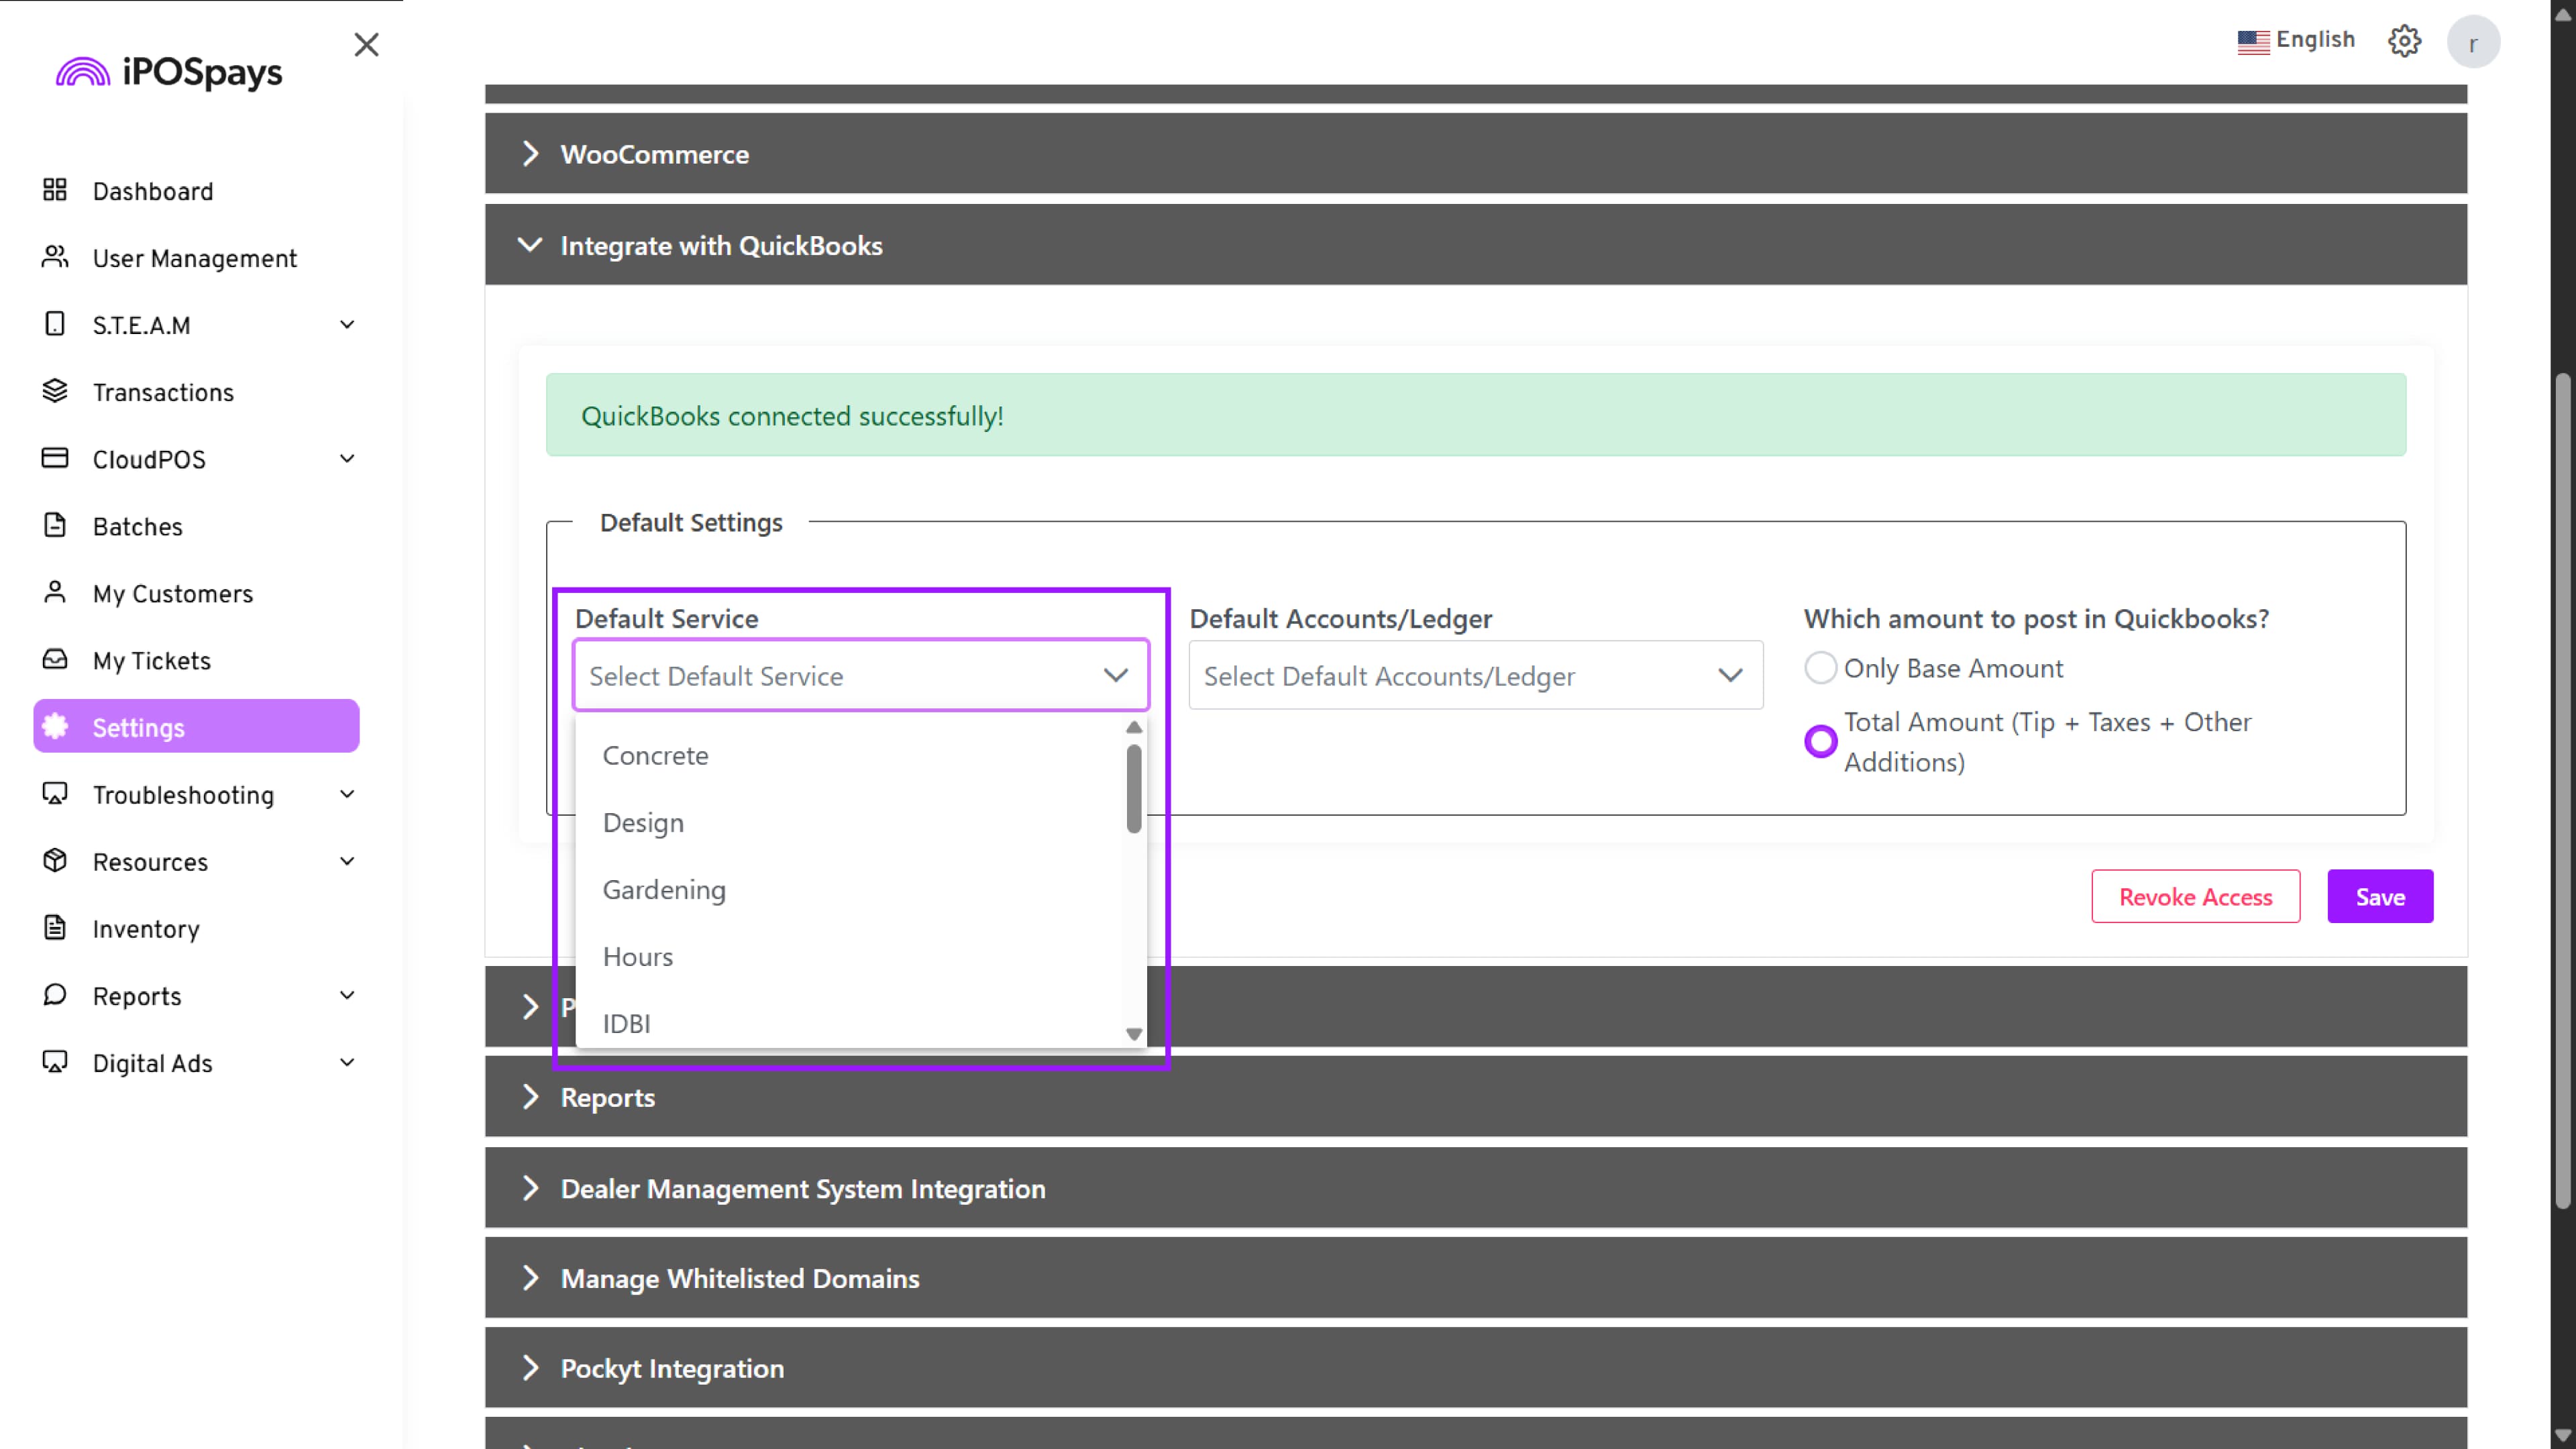This screenshot has width=2576, height=1449.
Task: Choose Gardening from service list
Action: [x=664, y=889]
